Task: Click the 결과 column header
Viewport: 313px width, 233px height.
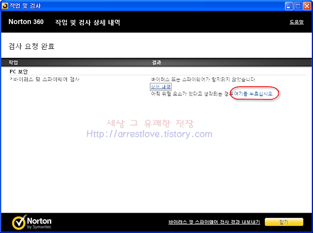Action: point(156,63)
